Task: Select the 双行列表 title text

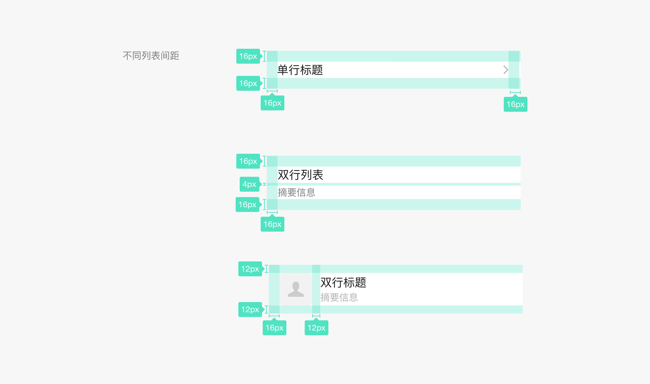Action: 301,175
